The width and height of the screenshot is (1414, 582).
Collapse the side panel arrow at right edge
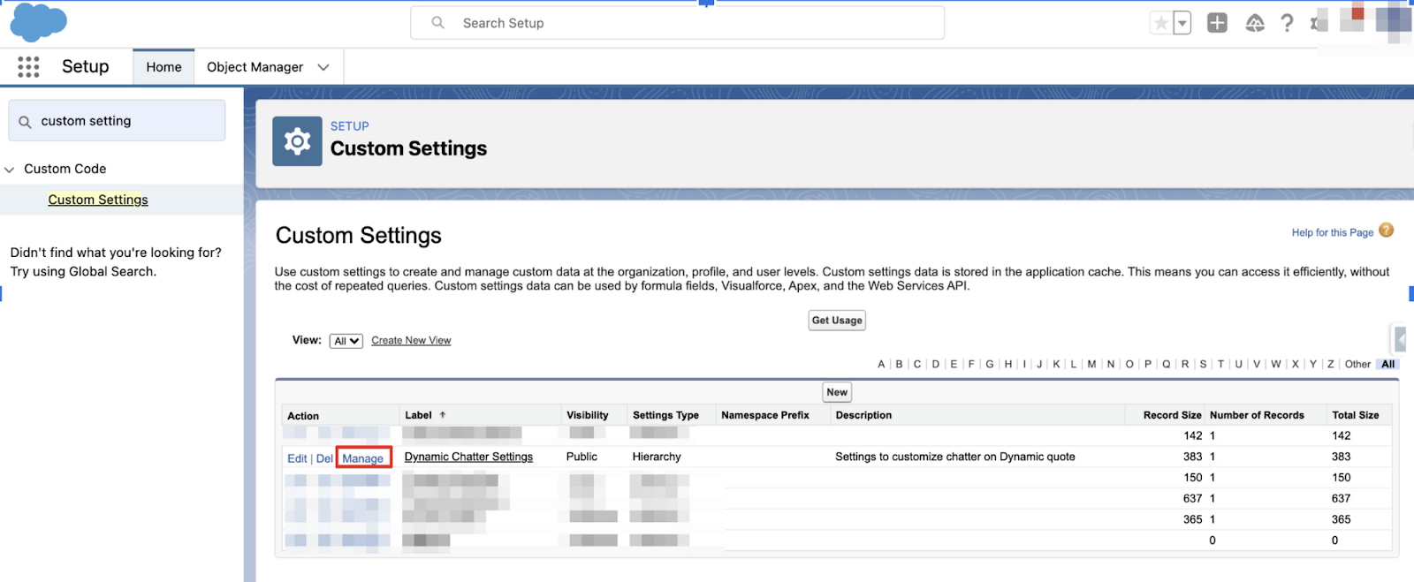point(1400,339)
